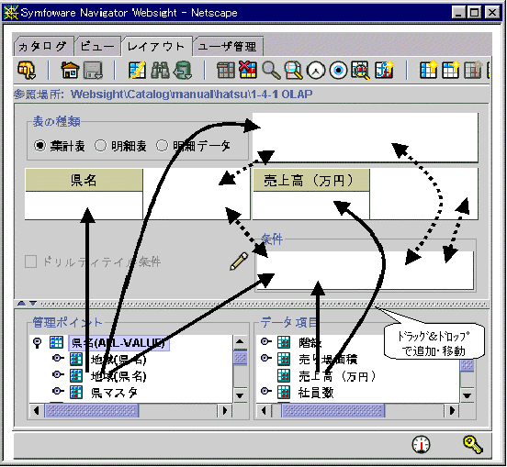Click 管理ポイント list scroll up arrow
The width and height of the screenshot is (507, 467).
(x=241, y=342)
